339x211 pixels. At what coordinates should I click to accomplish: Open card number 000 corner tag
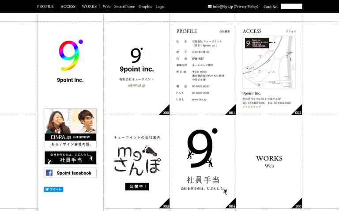click(165, 111)
